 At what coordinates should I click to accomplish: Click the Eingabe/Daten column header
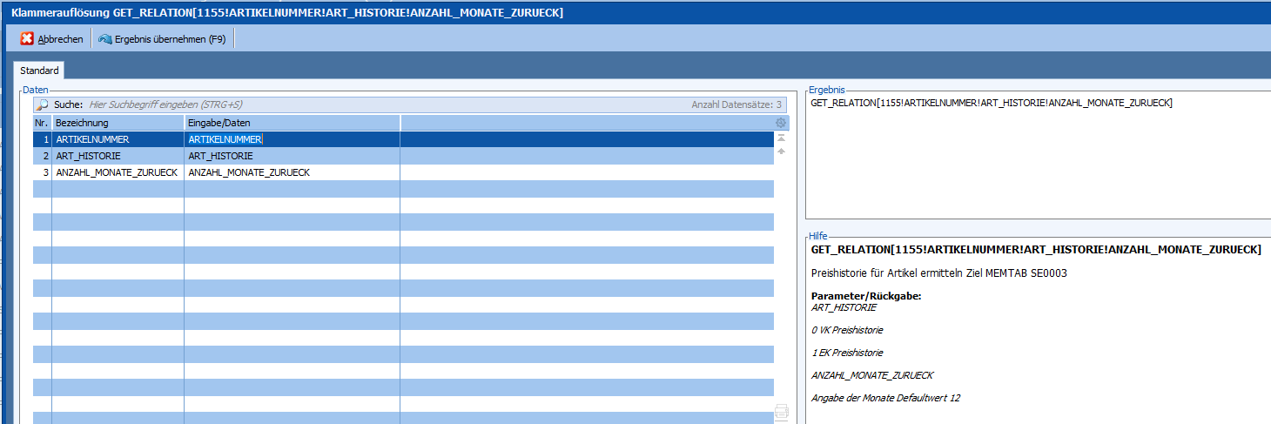(292, 123)
